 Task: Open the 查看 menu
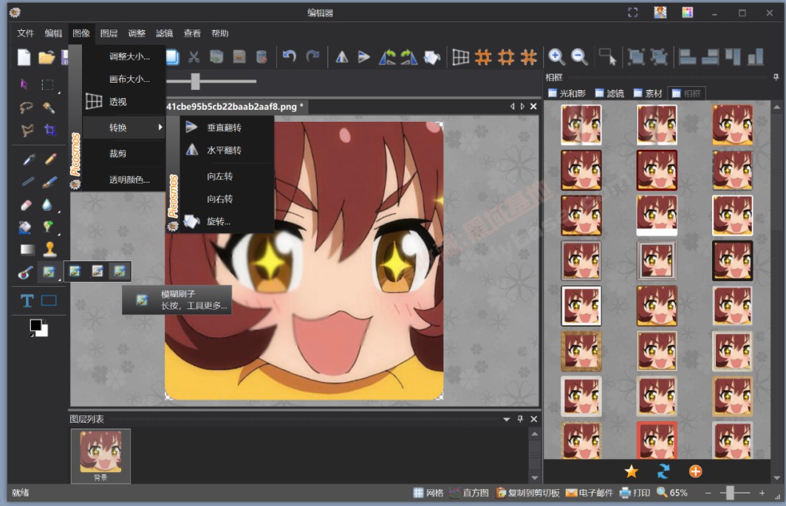(192, 33)
